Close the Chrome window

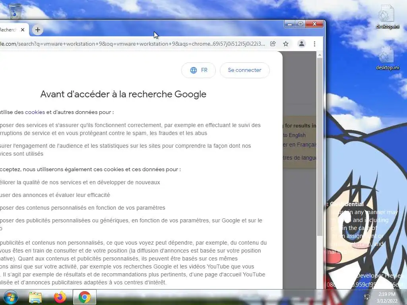pos(315,24)
